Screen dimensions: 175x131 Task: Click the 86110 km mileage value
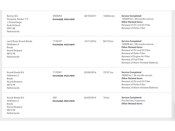pyautogui.click(x=108, y=41)
